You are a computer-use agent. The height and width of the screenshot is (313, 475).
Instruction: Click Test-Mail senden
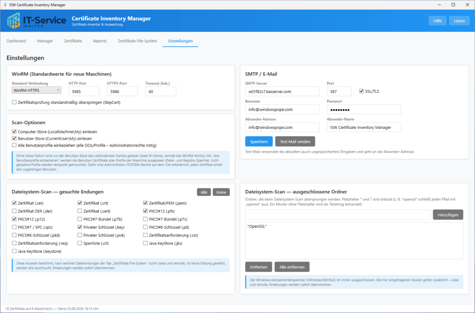(295, 141)
